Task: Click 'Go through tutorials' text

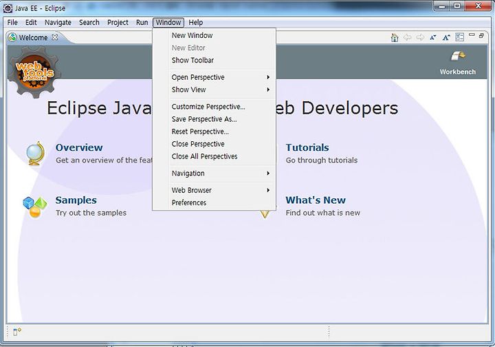Action: click(322, 160)
